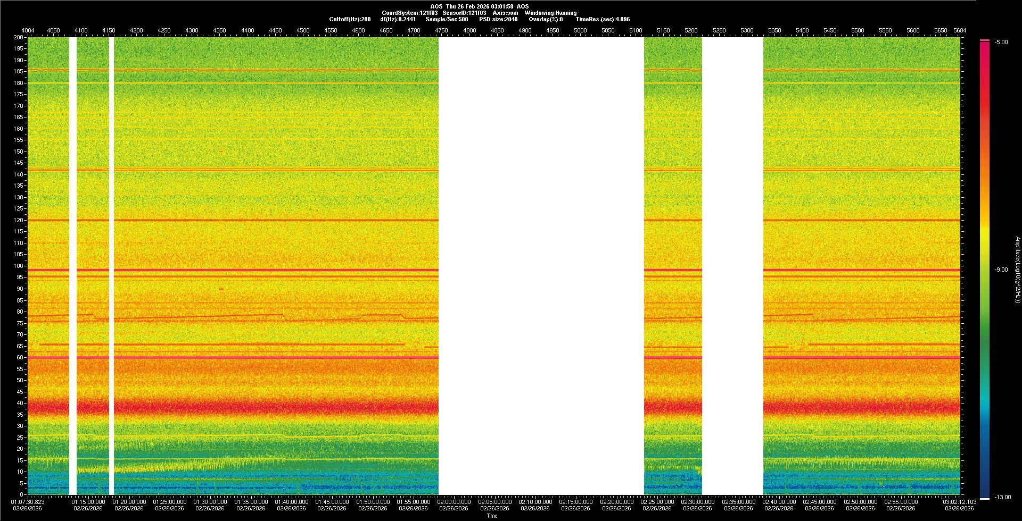Click the 02:00:00.000 time axis tick

tap(454, 502)
